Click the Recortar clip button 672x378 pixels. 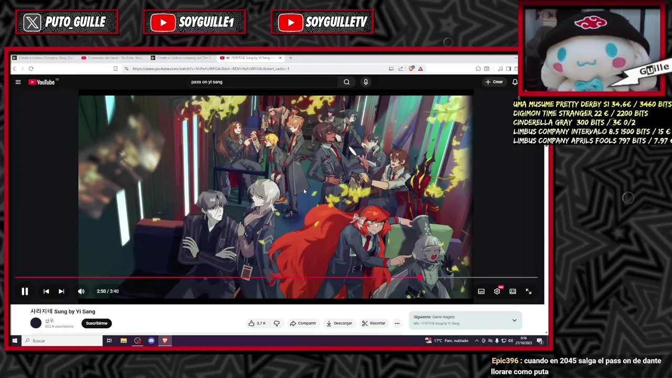[374, 323]
